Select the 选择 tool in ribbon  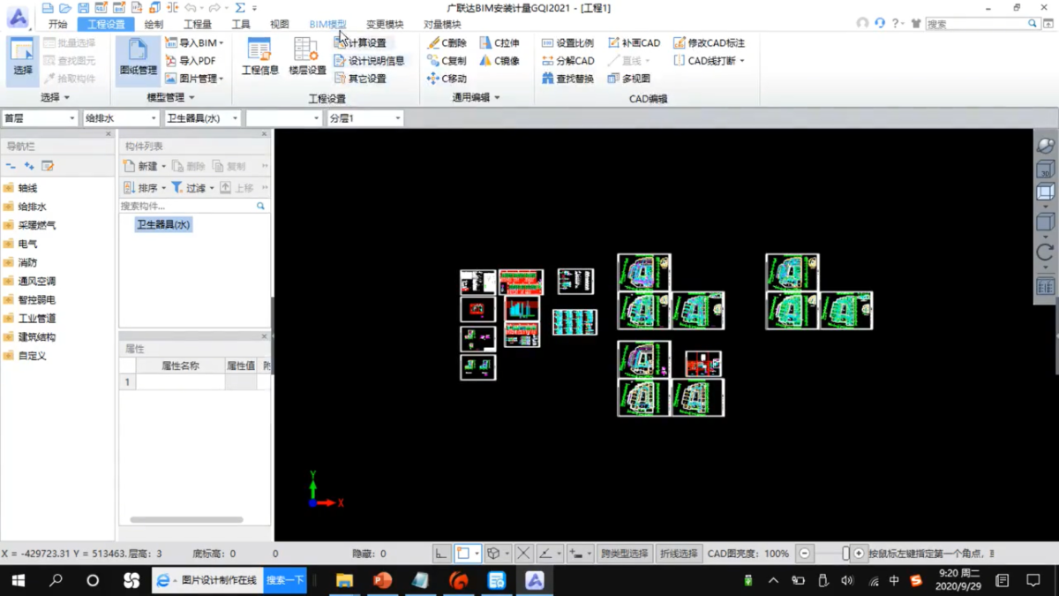click(22, 59)
